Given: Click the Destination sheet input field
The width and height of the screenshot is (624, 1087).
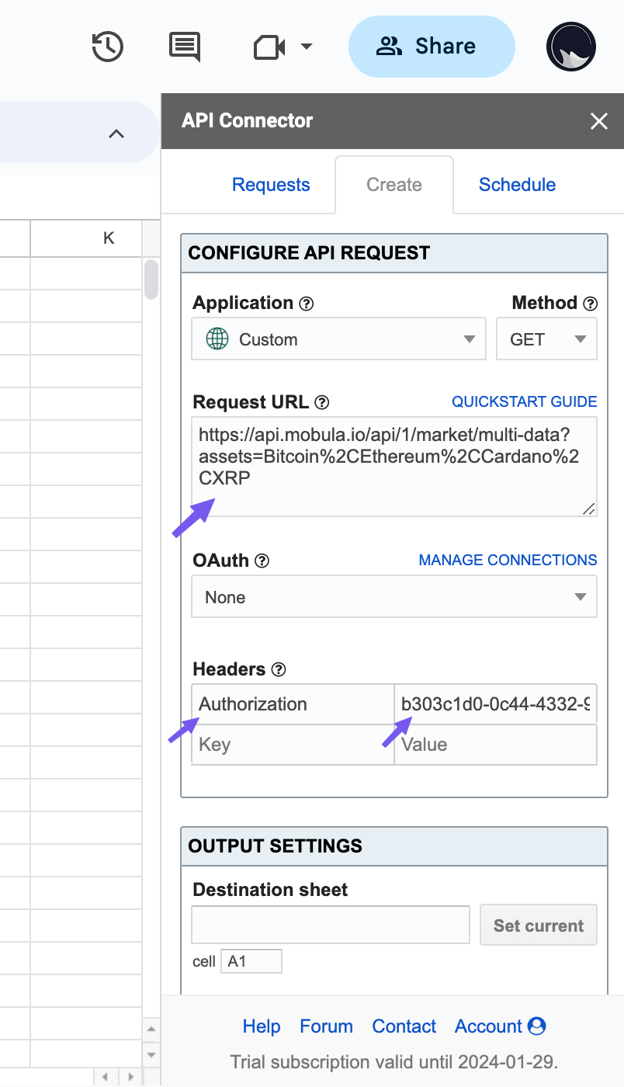Looking at the screenshot, I should click(331, 925).
